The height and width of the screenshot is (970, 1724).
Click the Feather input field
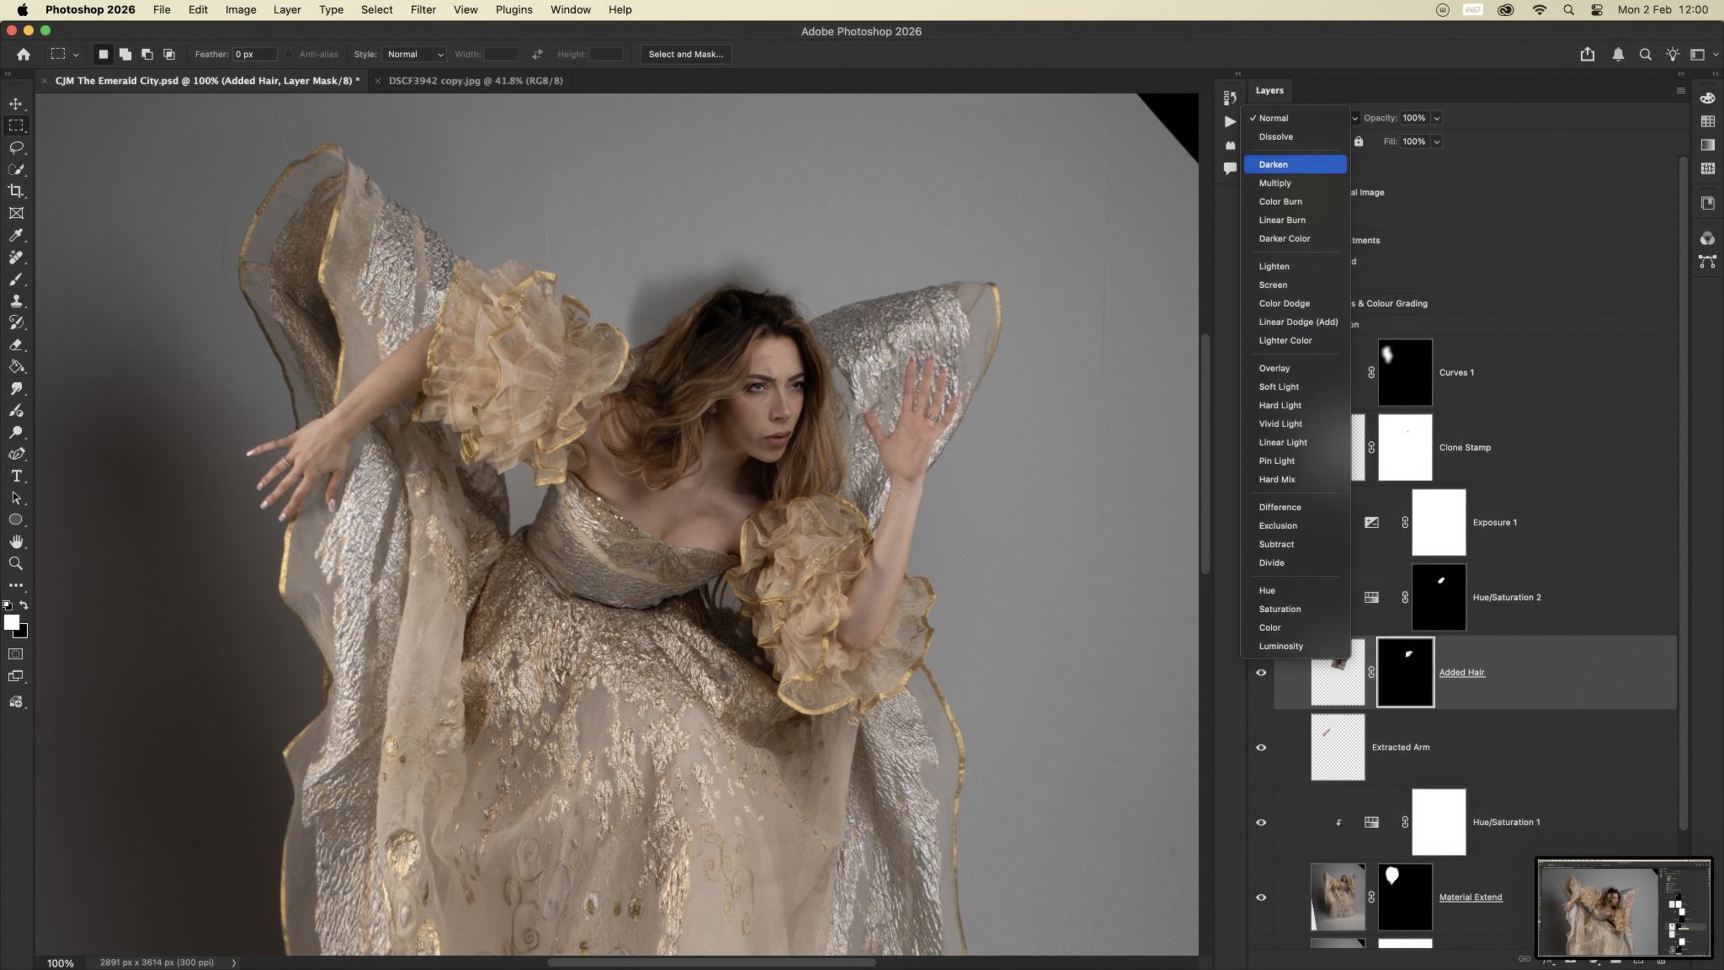(253, 54)
